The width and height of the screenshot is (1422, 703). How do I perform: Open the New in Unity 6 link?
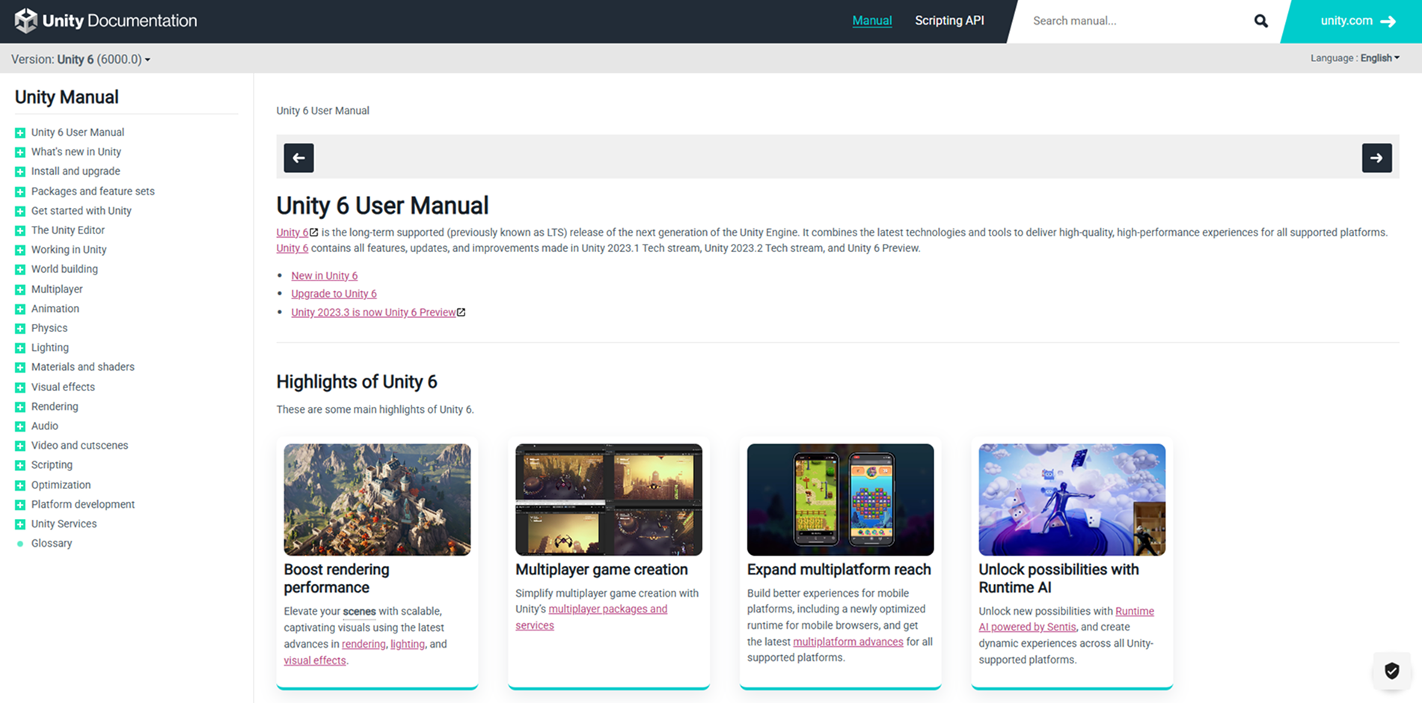pyautogui.click(x=325, y=275)
